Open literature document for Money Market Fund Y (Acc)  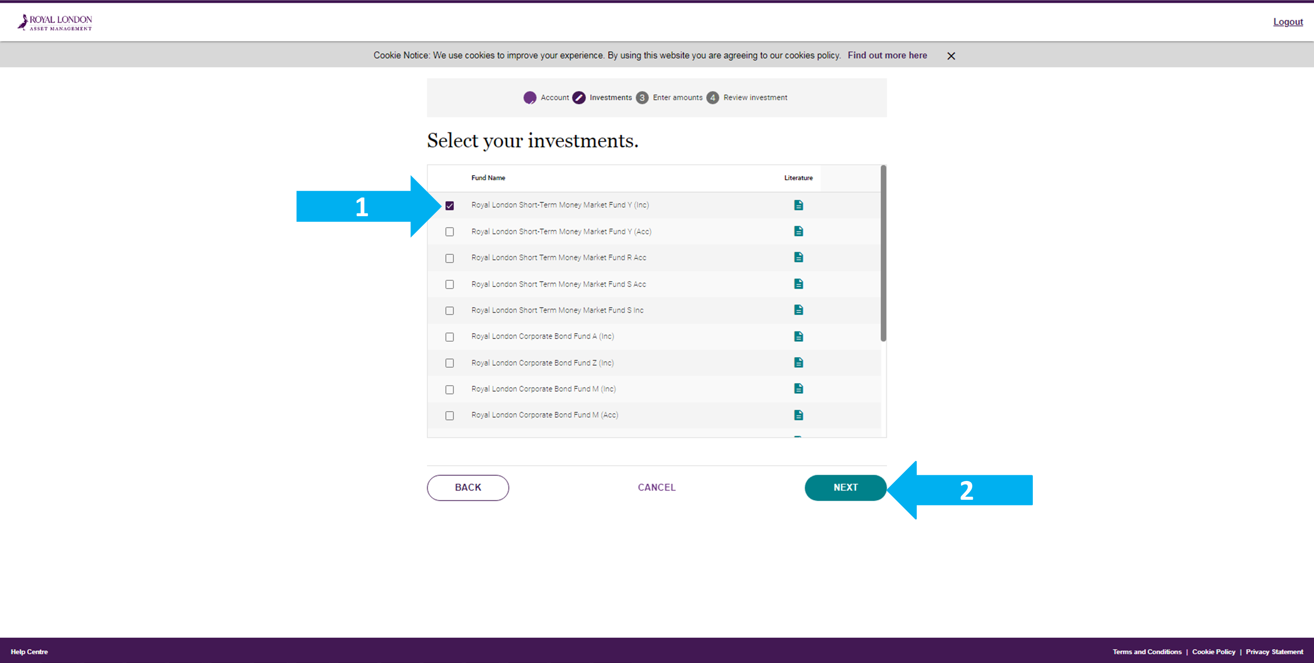tap(798, 232)
